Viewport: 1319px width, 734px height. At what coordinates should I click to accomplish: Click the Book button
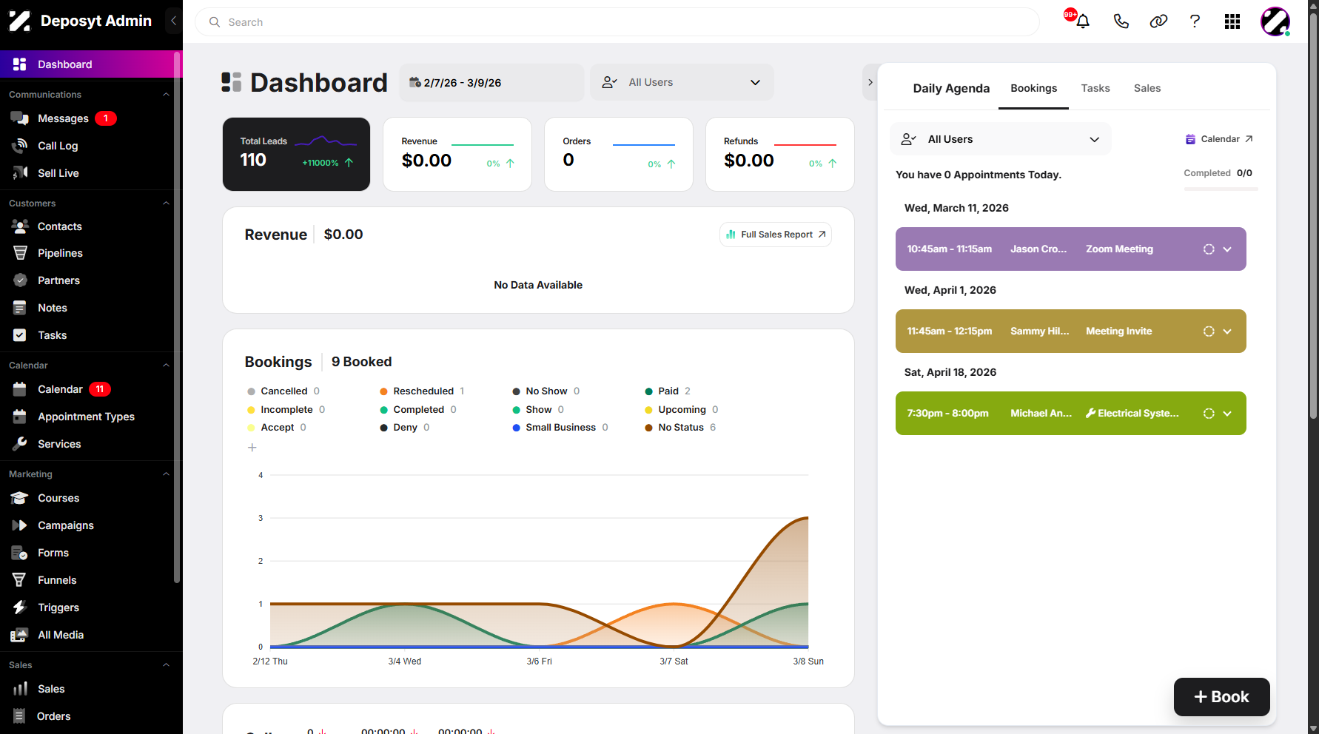(1221, 697)
